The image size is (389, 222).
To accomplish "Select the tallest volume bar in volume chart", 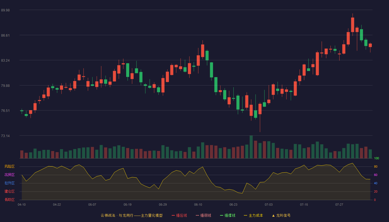I will coord(251,147).
